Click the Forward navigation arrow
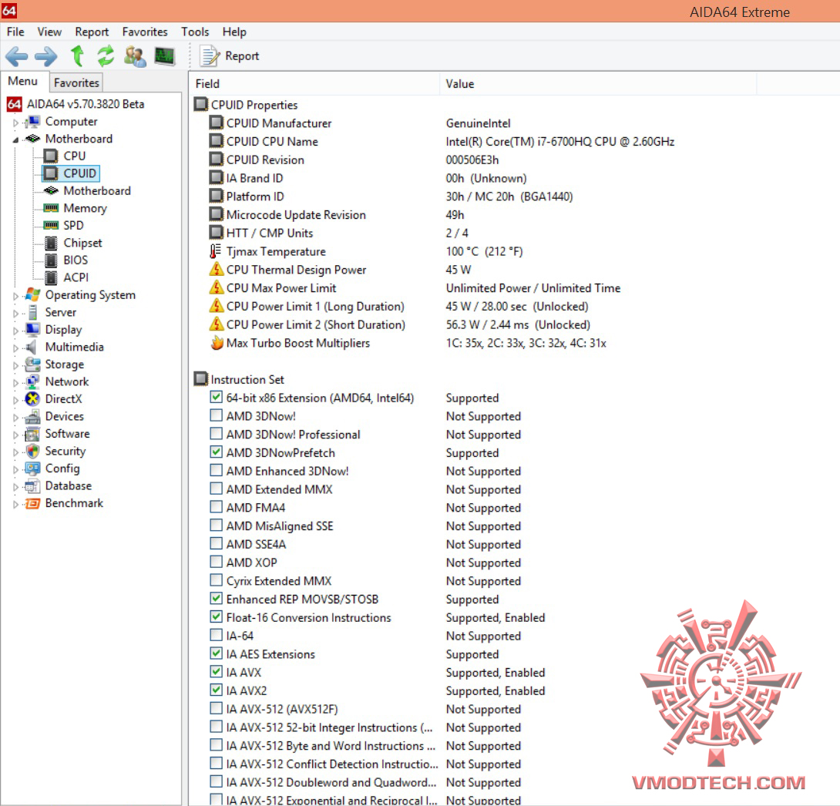Image resolution: width=840 pixels, height=806 pixels. (46, 56)
